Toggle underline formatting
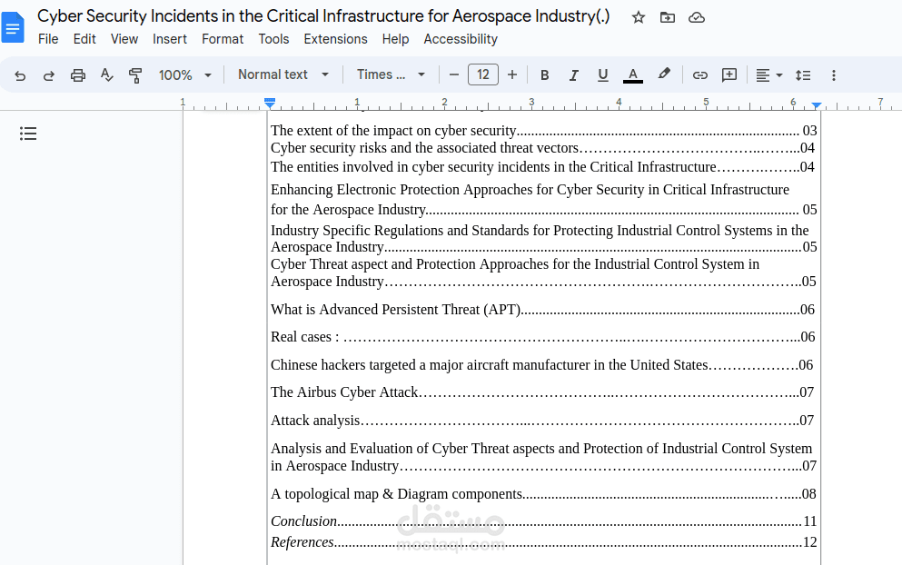 point(602,75)
